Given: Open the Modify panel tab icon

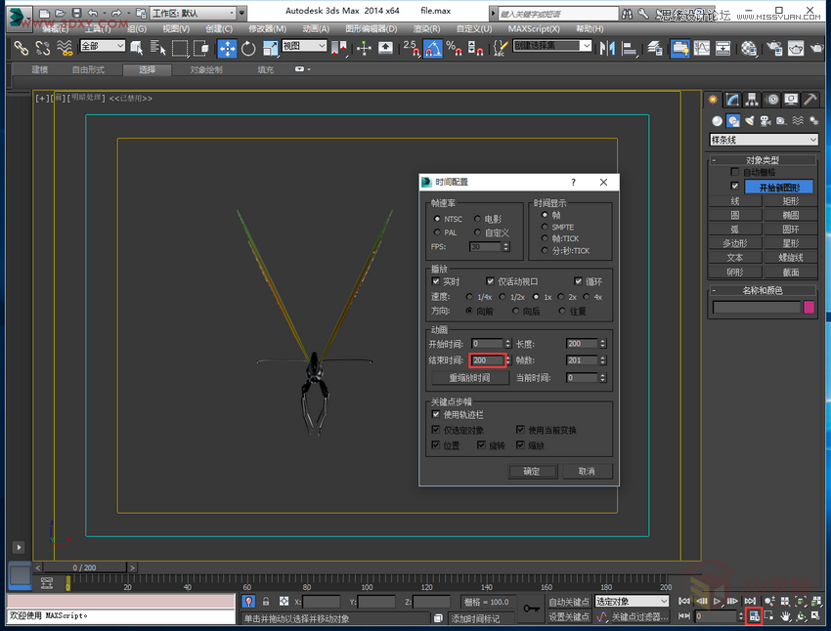Looking at the screenshot, I should coord(733,100).
